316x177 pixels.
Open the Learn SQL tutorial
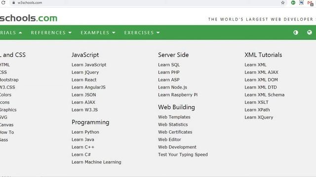pyautogui.click(x=169, y=65)
